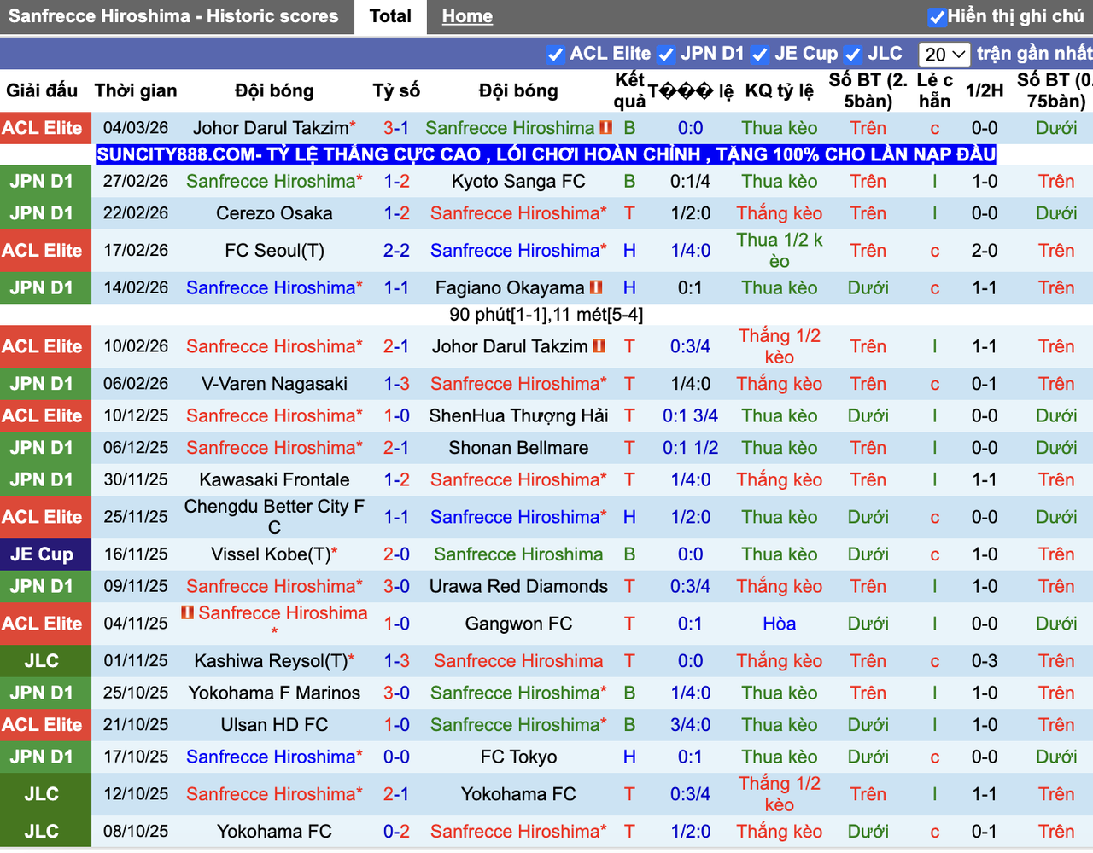Uncheck the JE Cup filter checkbox
1093x853 pixels.
tap(760, 55)
